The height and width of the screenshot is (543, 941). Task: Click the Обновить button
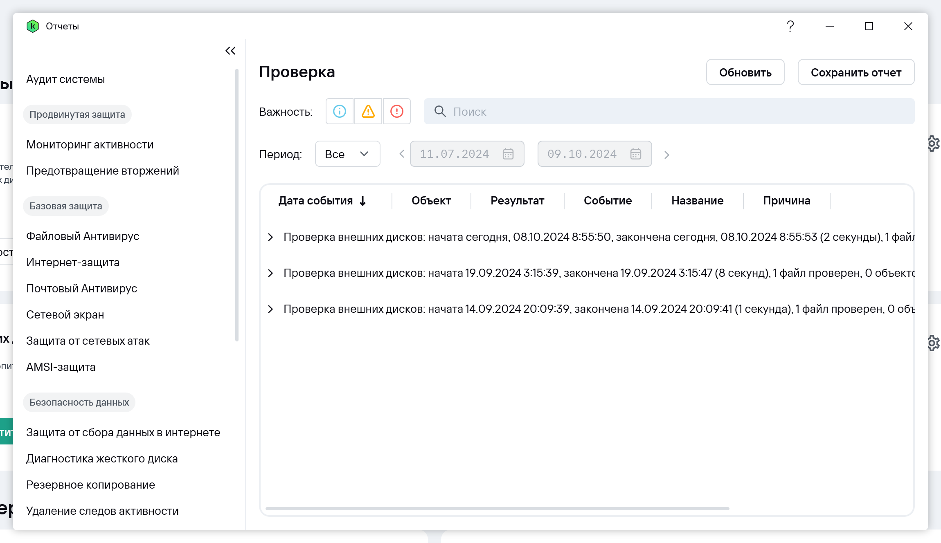coord(745,72)
